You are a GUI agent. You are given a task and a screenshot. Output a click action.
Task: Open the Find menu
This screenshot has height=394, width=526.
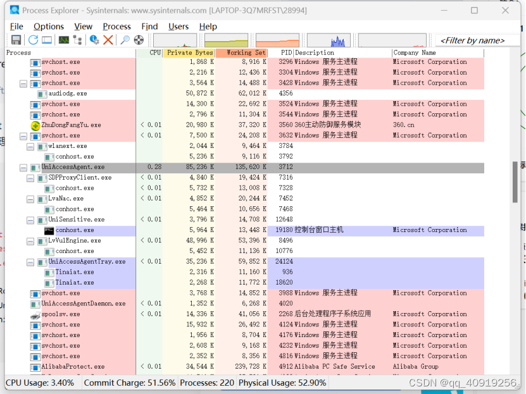click(149, 27)
